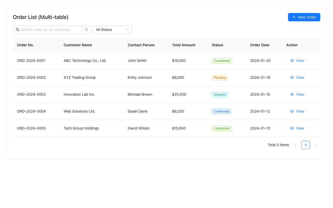Click the eye icon beside ORD-2024-0005 View

click(x=292, y=128)
